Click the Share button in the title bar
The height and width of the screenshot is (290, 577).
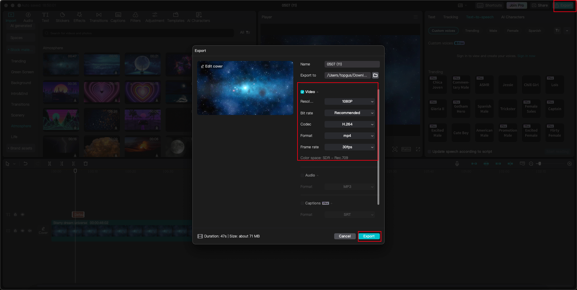coord(540,5)
